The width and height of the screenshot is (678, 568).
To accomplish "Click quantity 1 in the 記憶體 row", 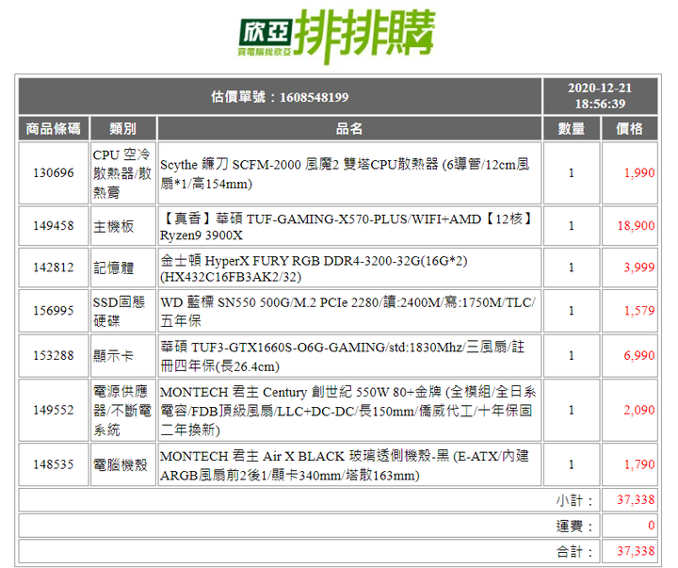I will 572,268.
